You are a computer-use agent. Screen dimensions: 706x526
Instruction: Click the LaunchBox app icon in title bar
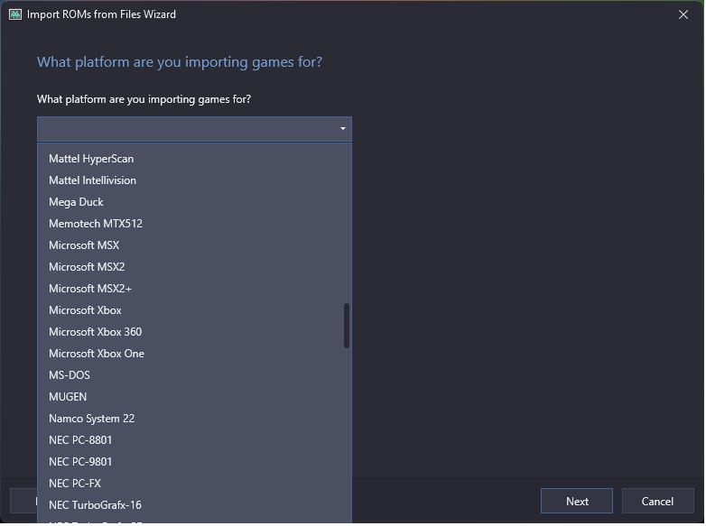tap(14, 14)
